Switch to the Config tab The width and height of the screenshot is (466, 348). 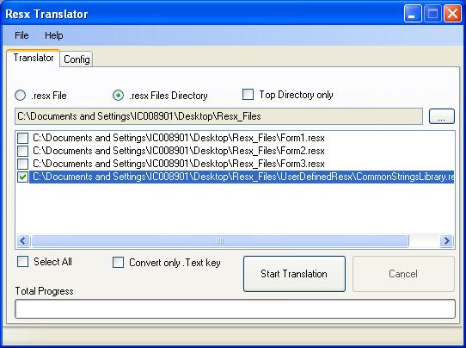click(77, 59)
